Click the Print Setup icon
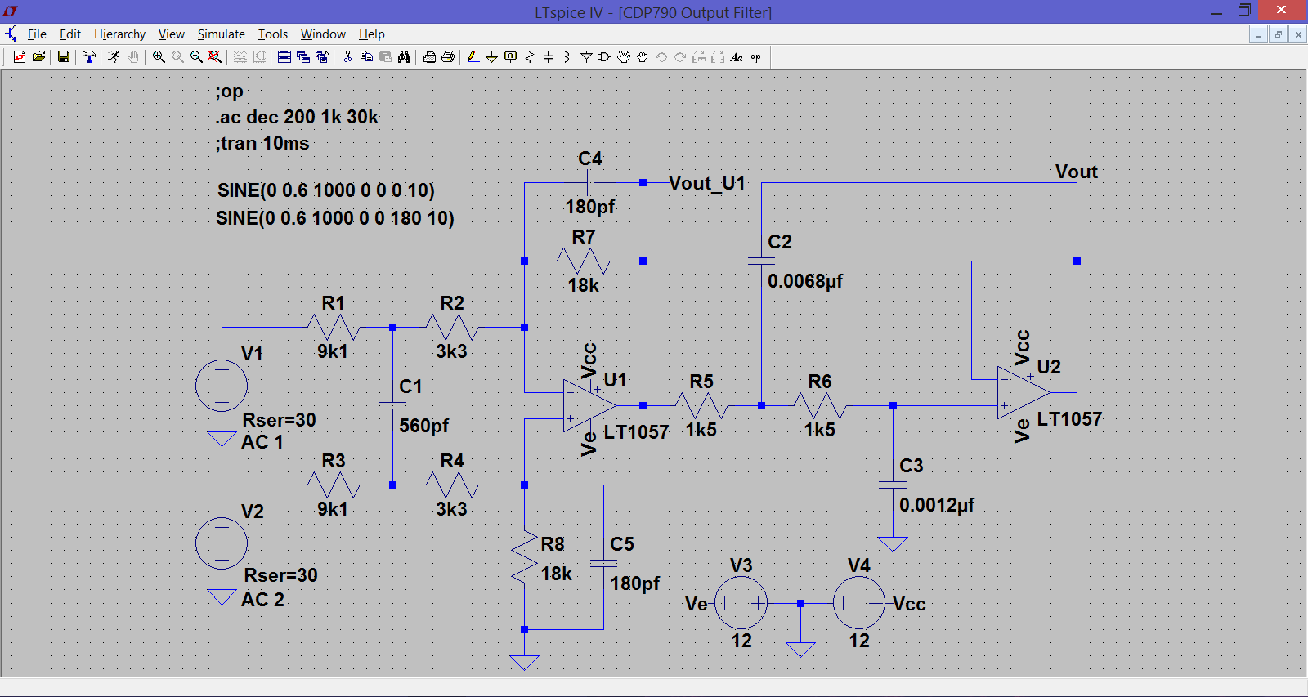This screenshot has height=697, width=1308. point(429,57)
